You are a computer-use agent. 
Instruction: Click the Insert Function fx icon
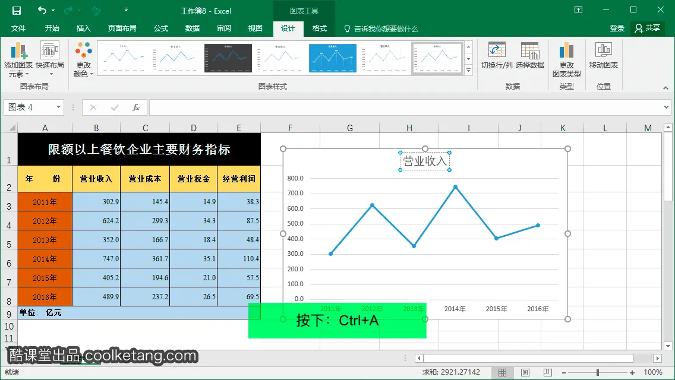pos(136,107)
